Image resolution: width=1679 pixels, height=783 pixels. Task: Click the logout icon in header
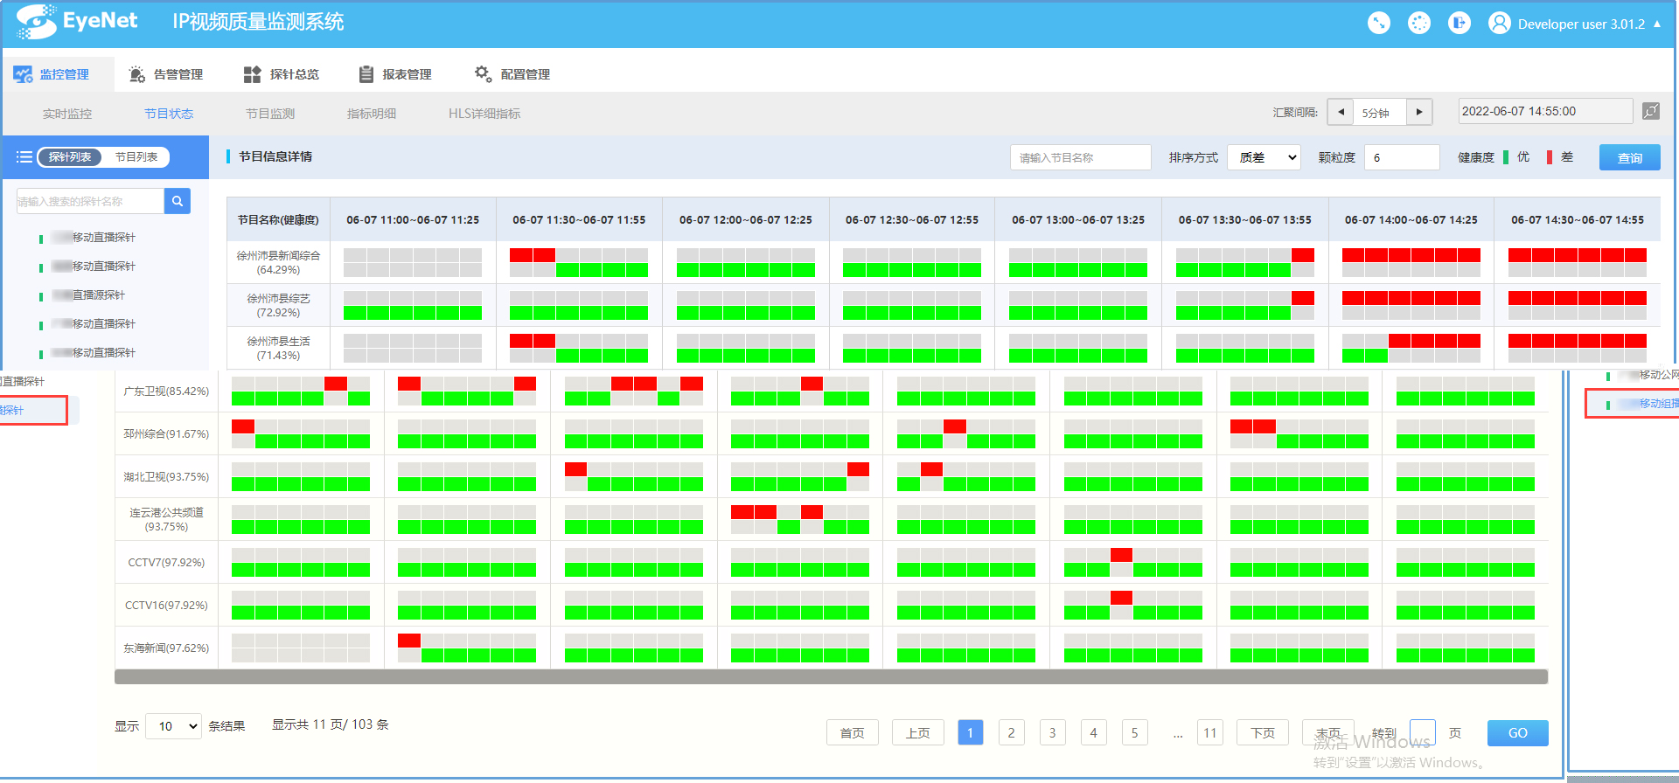click(x=1460, y=24)
